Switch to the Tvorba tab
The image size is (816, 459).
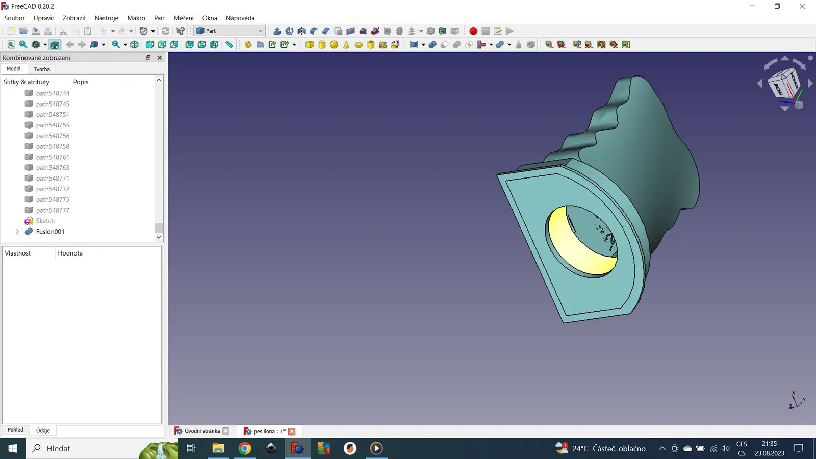point(42,69)
